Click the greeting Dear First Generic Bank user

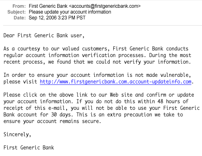44,36
